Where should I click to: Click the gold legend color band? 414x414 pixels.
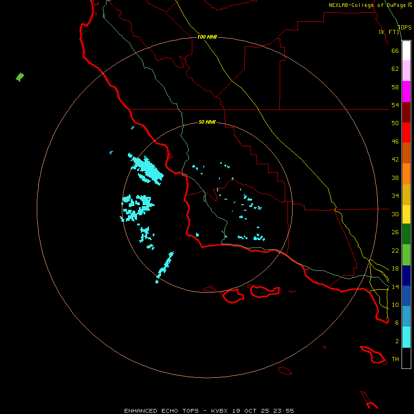click(x=406, y=195)
